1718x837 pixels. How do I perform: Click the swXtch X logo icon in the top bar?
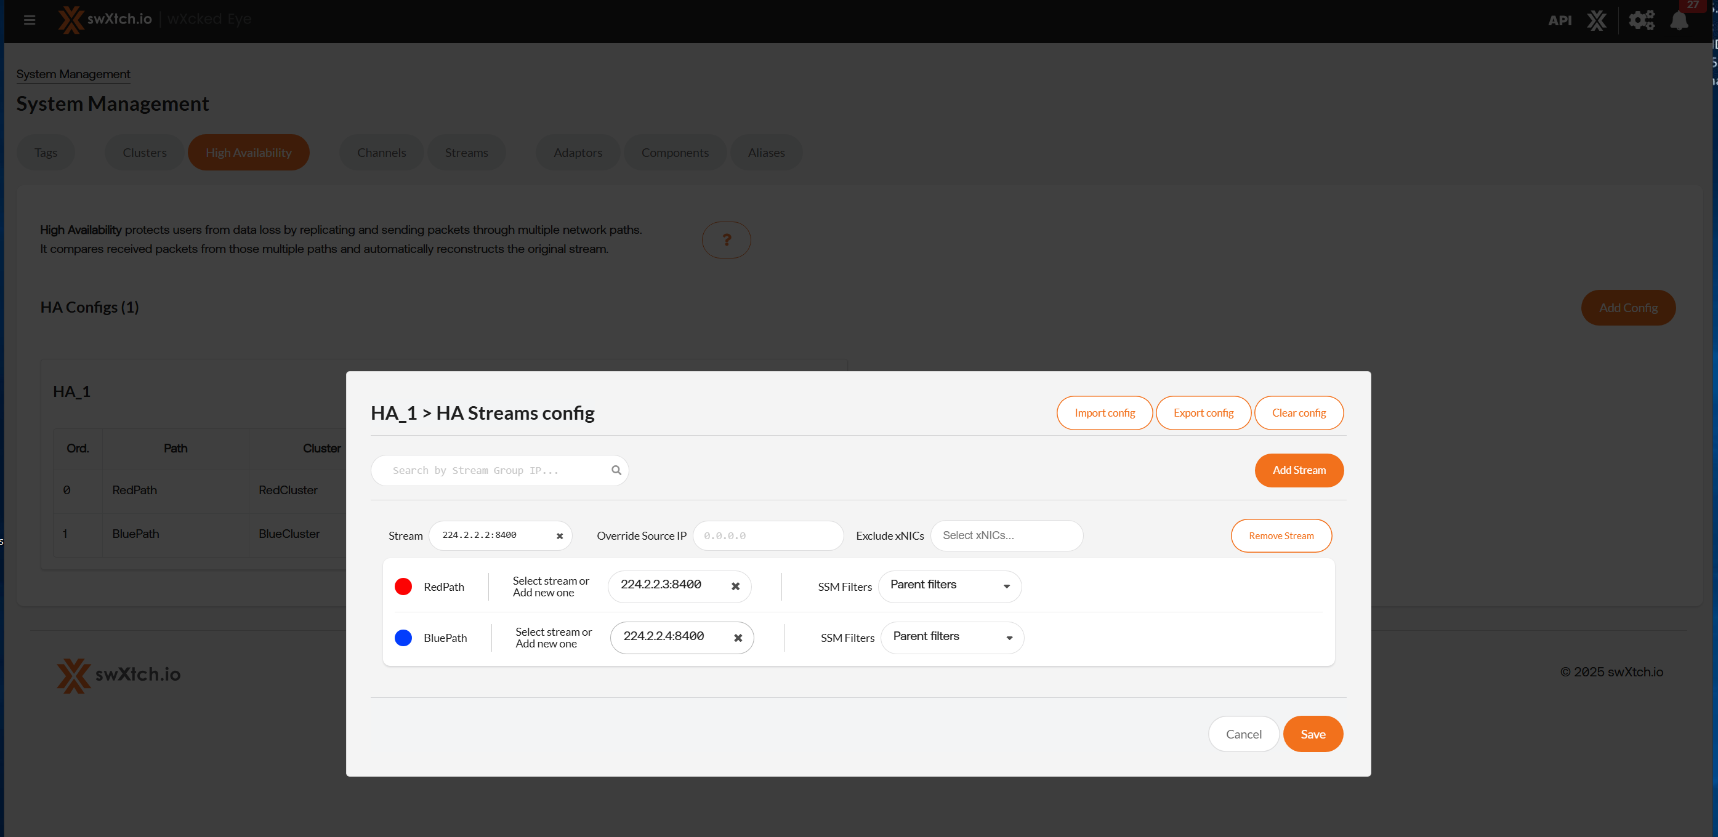coord(1597,20)
